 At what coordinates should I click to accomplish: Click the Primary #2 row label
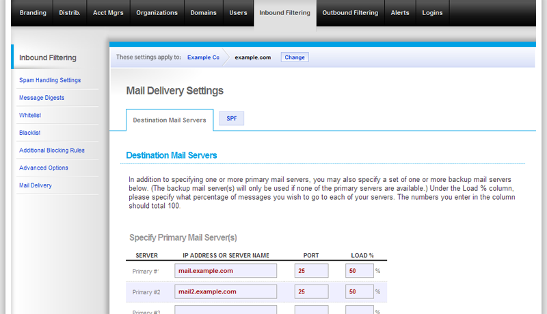tap(146, 292)
